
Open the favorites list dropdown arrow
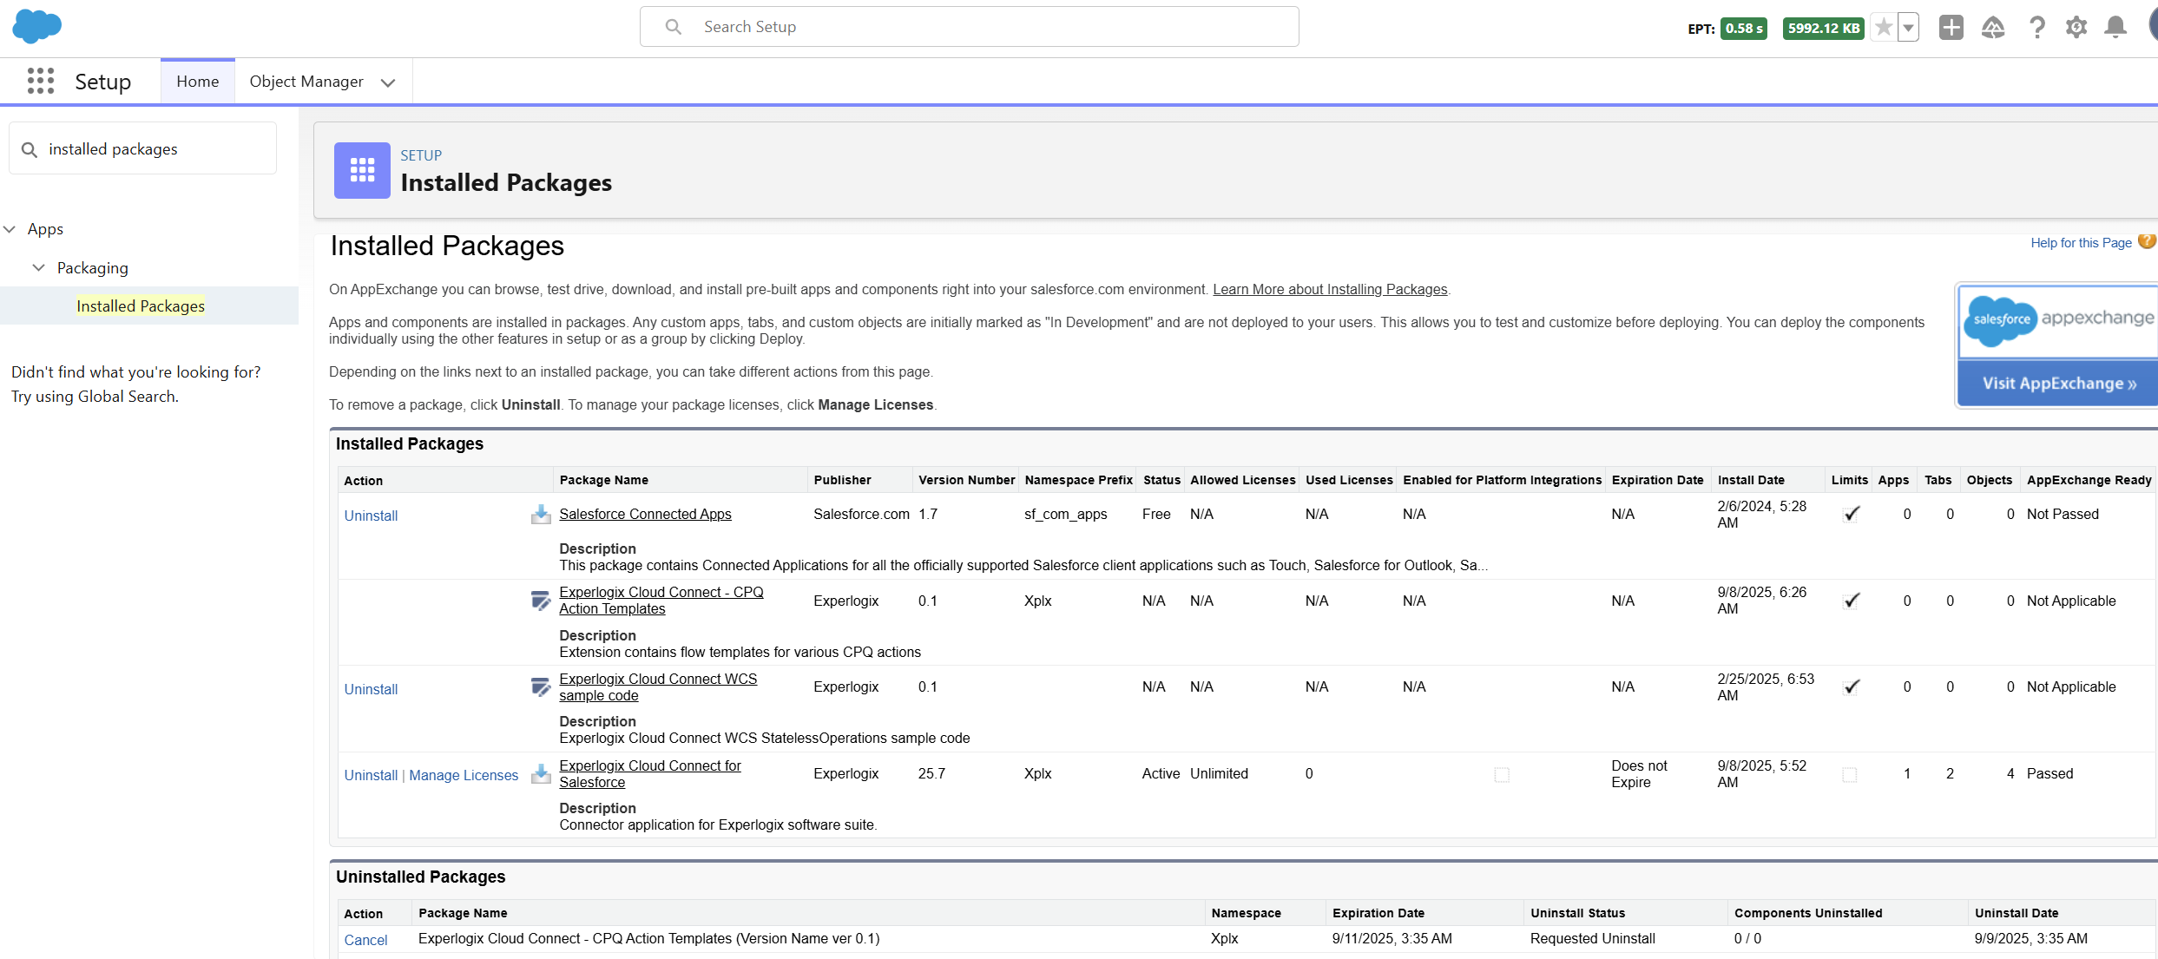[x=1908, y=28]
